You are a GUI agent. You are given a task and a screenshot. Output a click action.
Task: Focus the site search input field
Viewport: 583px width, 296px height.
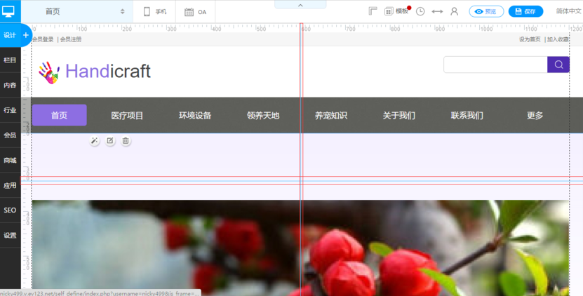pos(495,65)
